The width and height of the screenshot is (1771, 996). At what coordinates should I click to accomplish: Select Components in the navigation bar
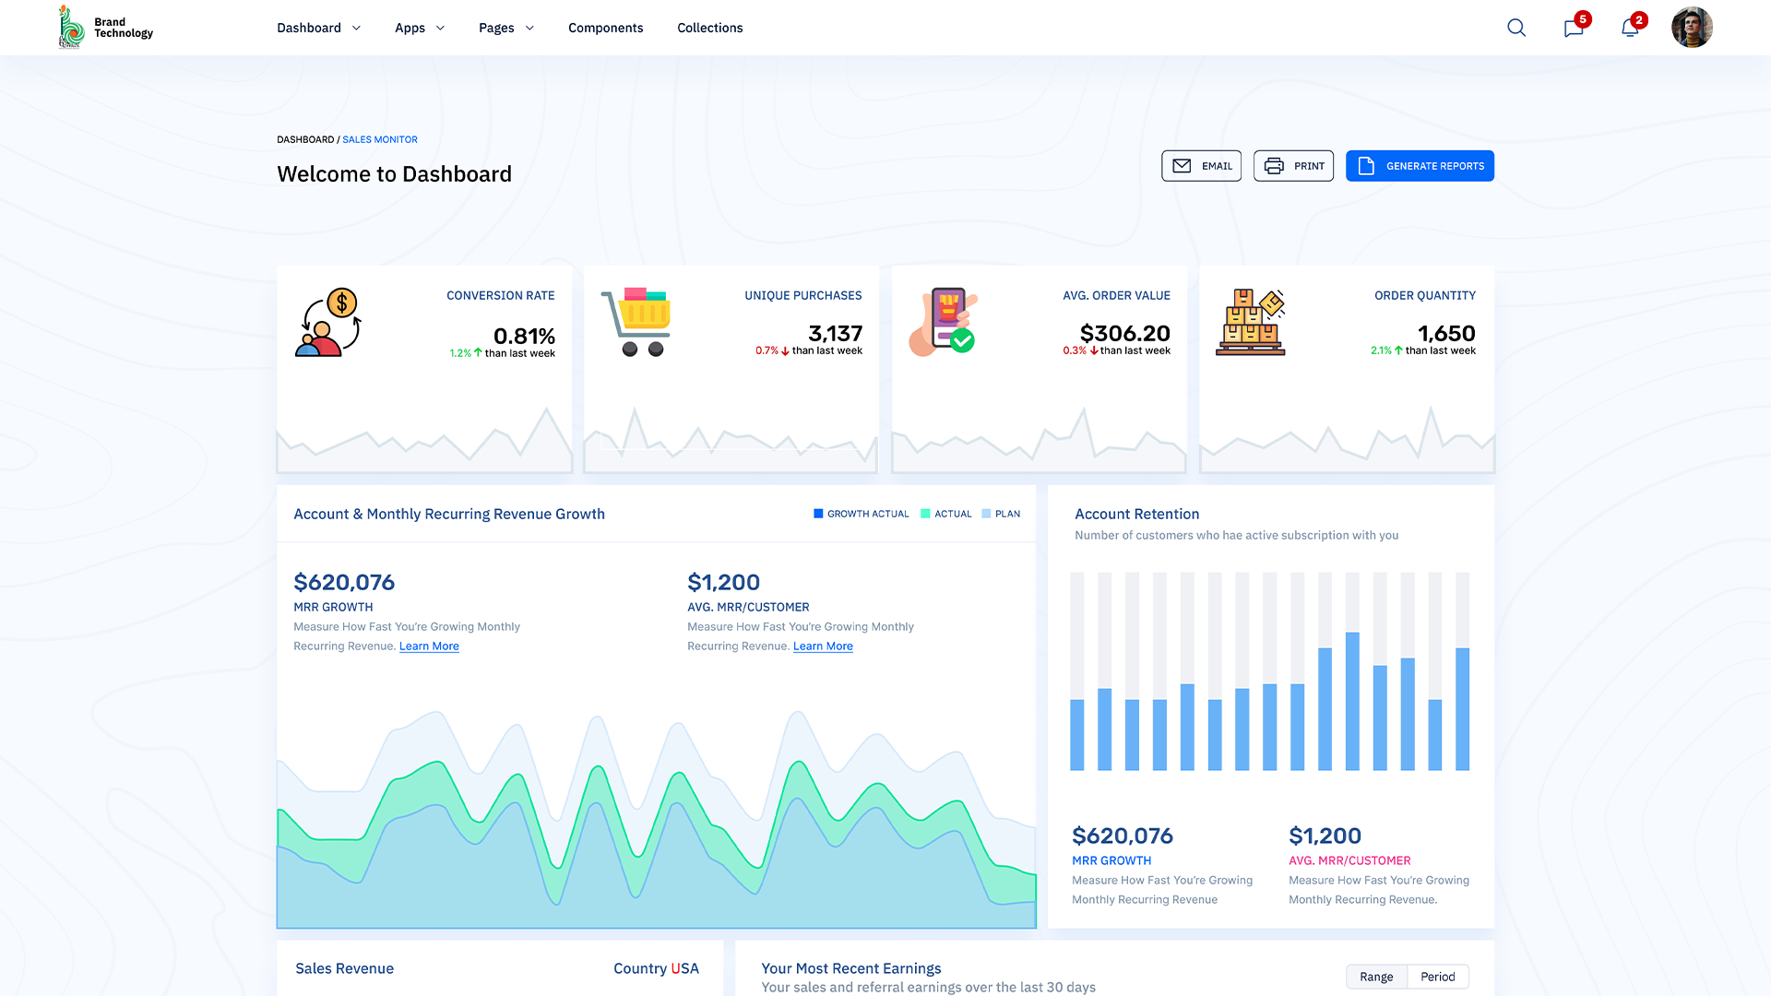pos(605,28)
